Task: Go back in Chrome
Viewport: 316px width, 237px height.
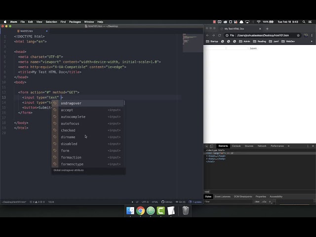Action: [207, 35]
